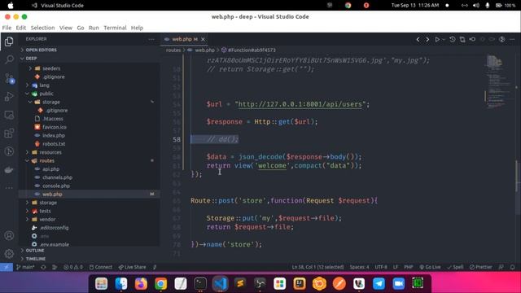This screenshot has width=521, height=293.
Task: Open the View menu
Action: pos(66,28)
